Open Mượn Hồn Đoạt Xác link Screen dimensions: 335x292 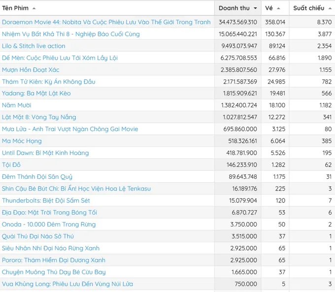click(x=31, y=70)
